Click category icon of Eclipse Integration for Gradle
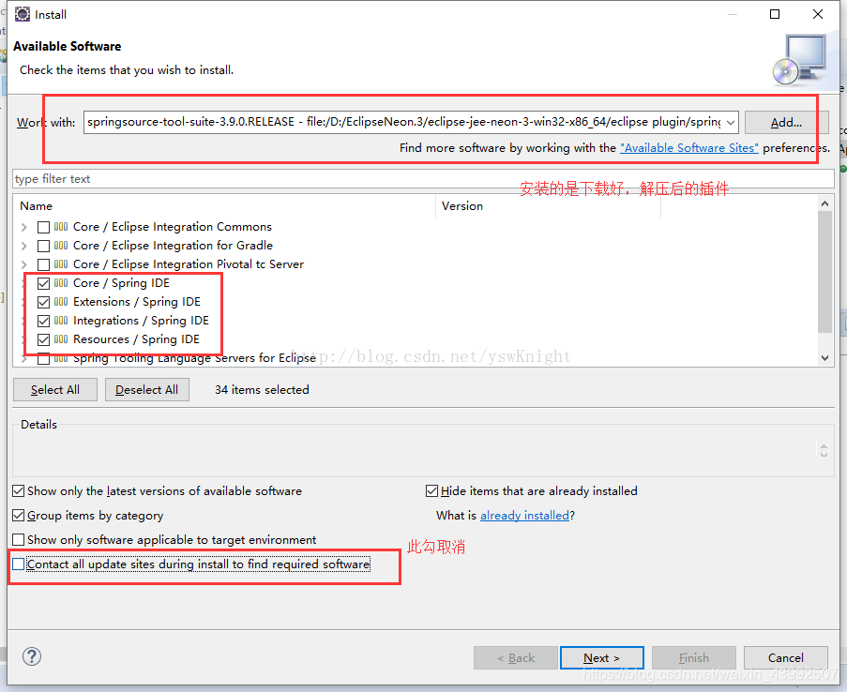The width and height of the screenshot is (847, 692). pyautogui.click(x=61, y=246)
